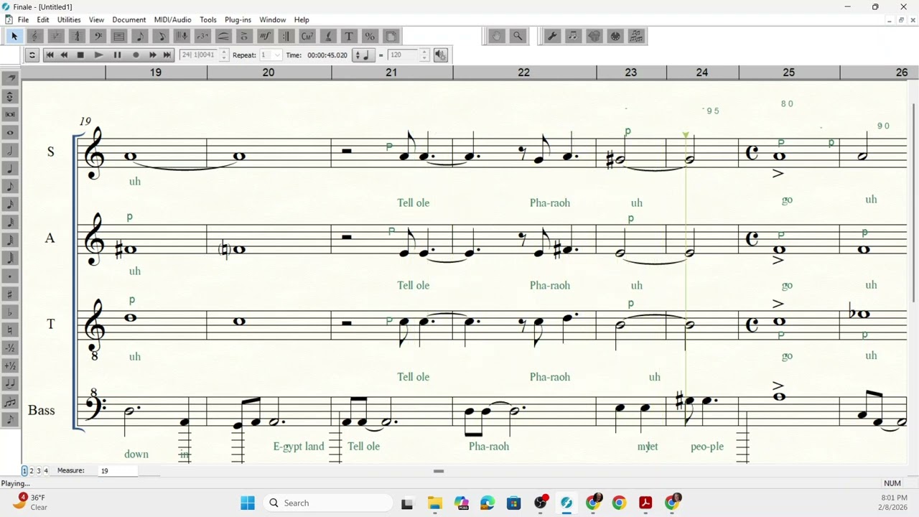Select the MIDI tool icon
Image resolution: width=919 pixels, height=517 pixels.
(x=615, y=36)
